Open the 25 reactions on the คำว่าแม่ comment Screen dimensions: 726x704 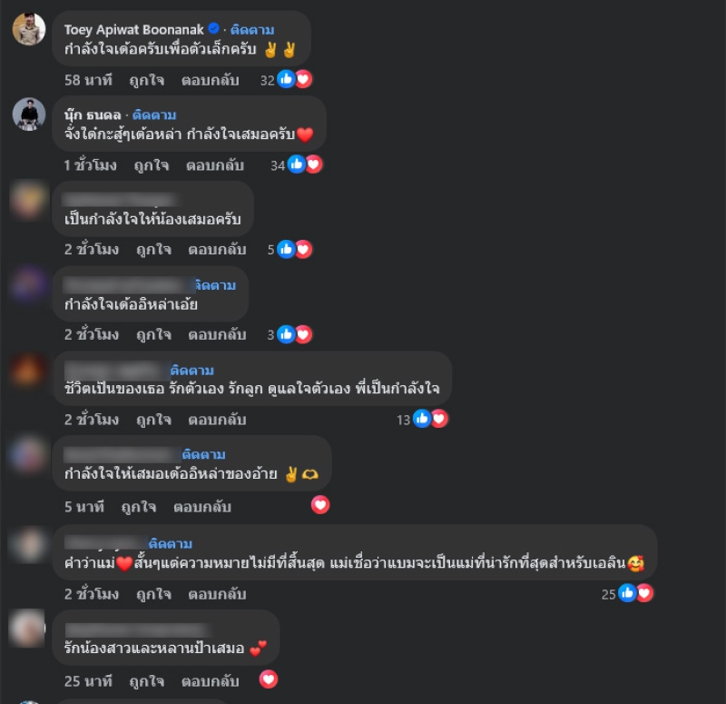click(627, 594)
